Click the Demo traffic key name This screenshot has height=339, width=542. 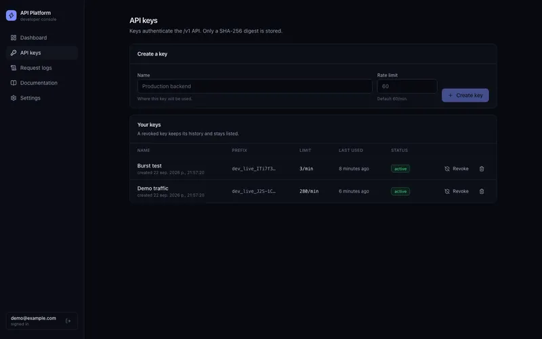click(153, 188)
